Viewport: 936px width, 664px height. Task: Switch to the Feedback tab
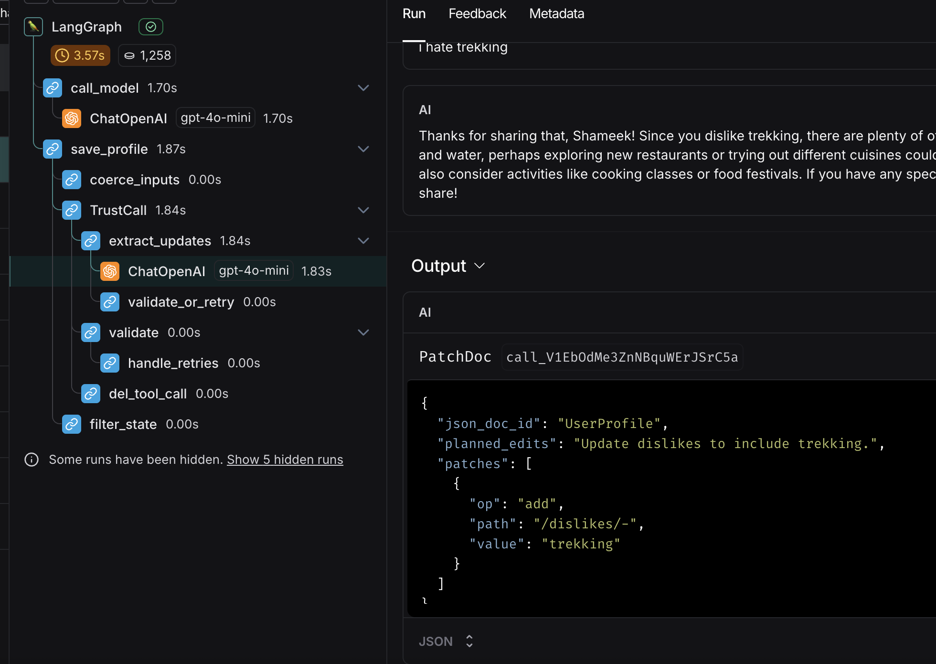tap(477, 14)
